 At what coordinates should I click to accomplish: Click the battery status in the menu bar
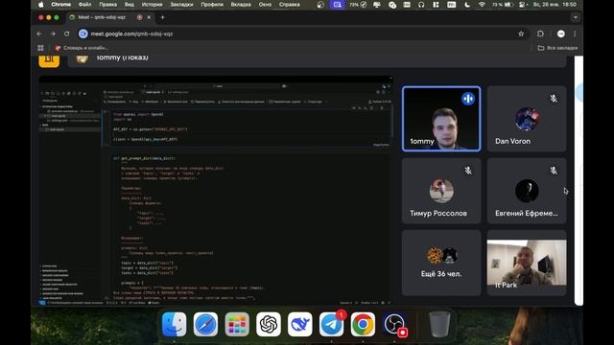point(503,5)
